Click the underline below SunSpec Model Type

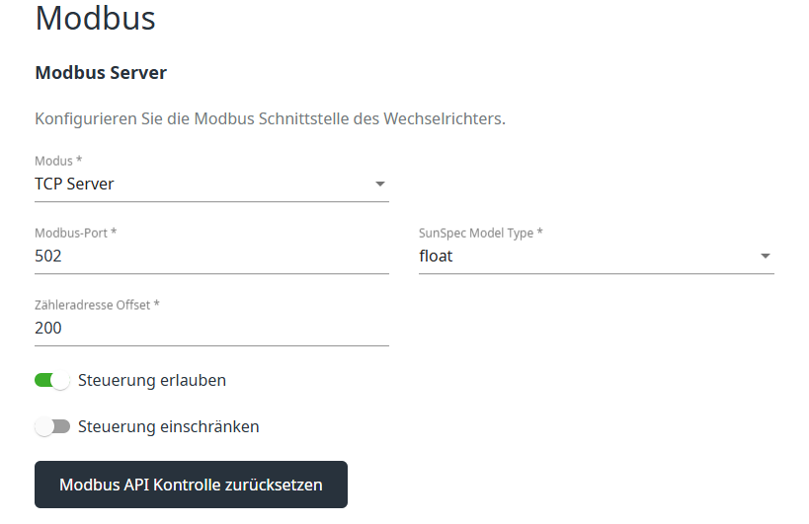[x=596, y=273]
